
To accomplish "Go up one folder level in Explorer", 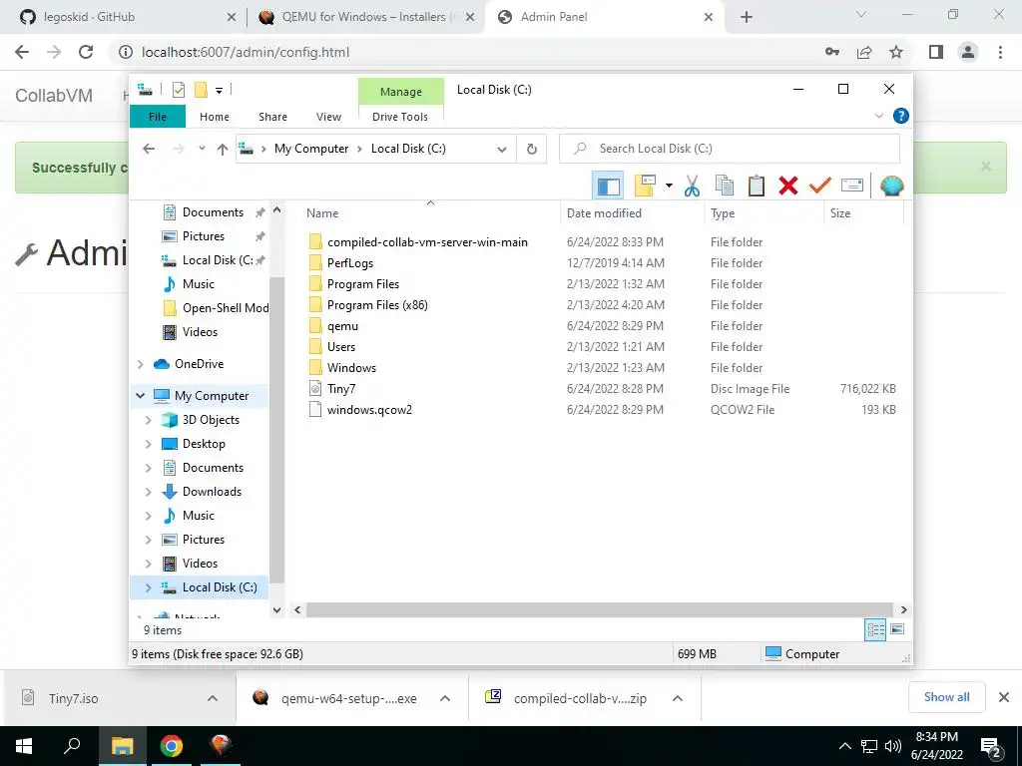I will coord(223,150).
